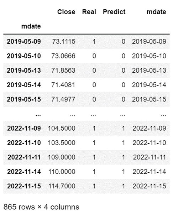Click the Predict column header
This screenshot has width=173, height=214.
coord(114,12)
